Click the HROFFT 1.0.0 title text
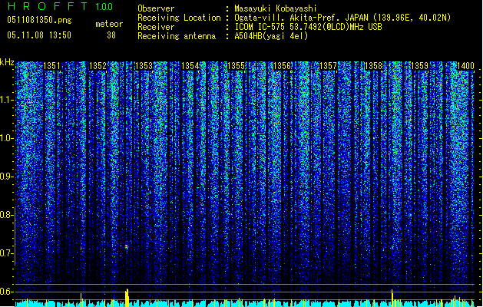The image size is (483, 307). pyautogui.click(x=61, y=6)
